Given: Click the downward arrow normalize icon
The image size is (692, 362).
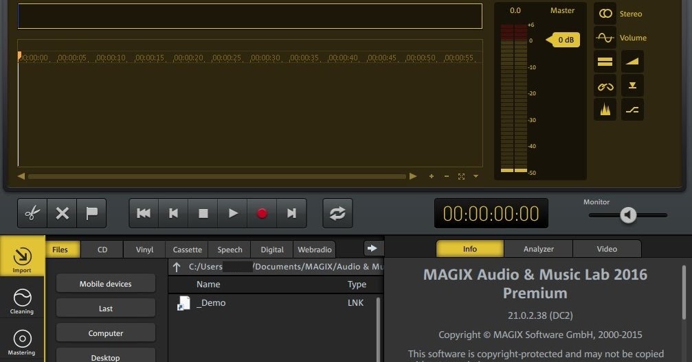Looking at the screenshot, I should (x=632, y=86).
